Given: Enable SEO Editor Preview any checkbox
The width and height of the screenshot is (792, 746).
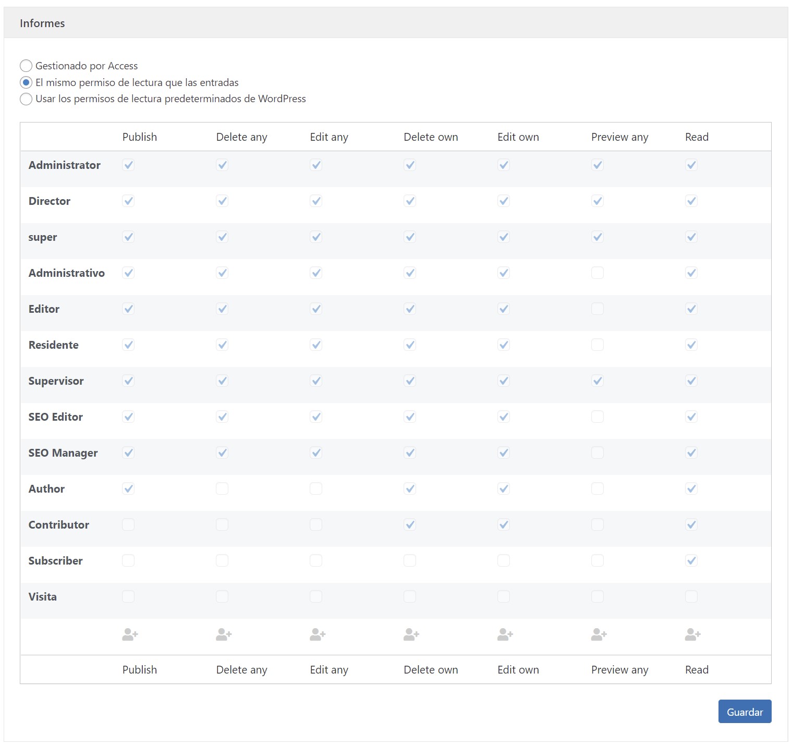Looking at the screenshot, I should click(598, 417).
